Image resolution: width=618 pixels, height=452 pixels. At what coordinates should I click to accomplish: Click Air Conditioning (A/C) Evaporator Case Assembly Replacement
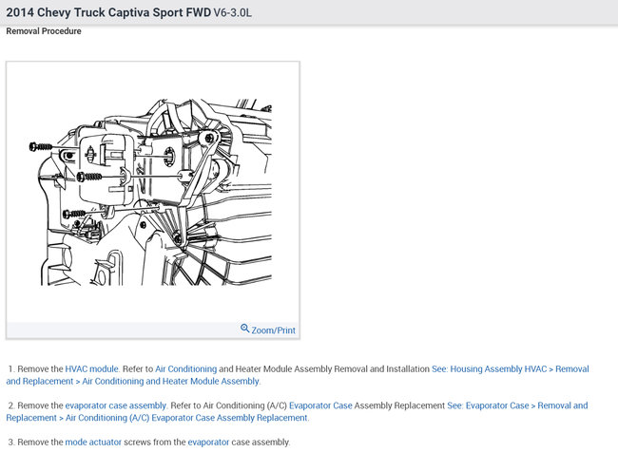(x=186, y=418)
